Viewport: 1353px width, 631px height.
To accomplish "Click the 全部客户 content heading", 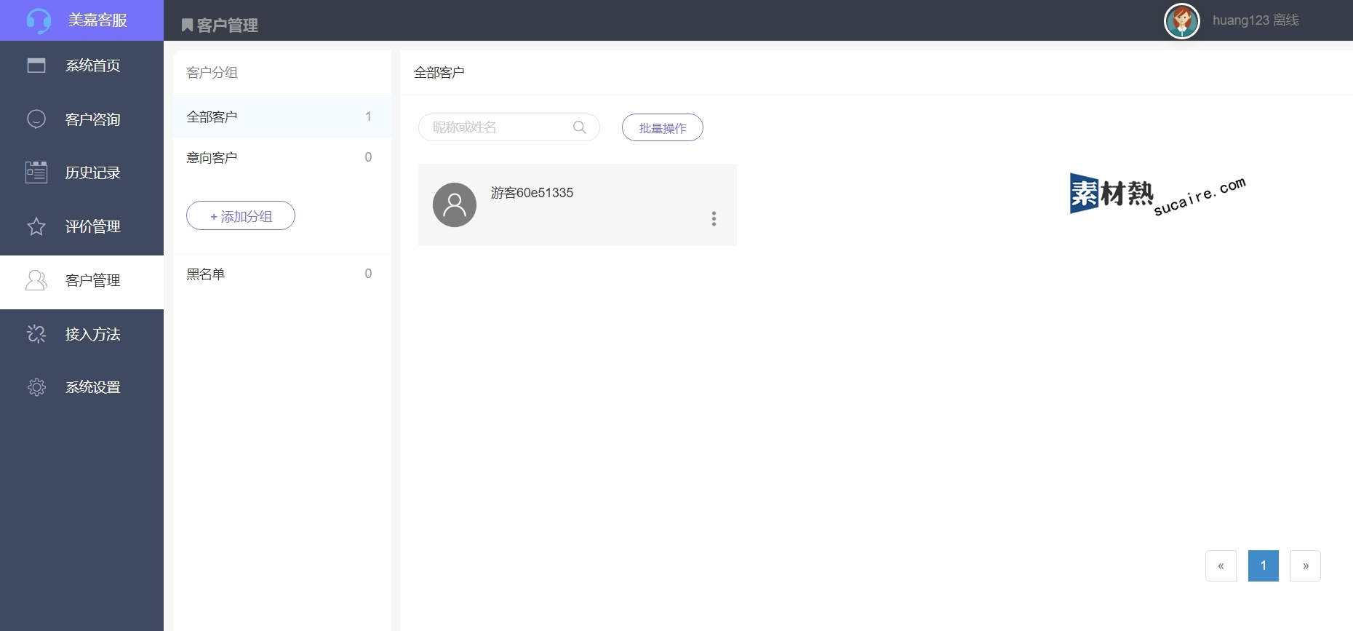I will [439, 73].
